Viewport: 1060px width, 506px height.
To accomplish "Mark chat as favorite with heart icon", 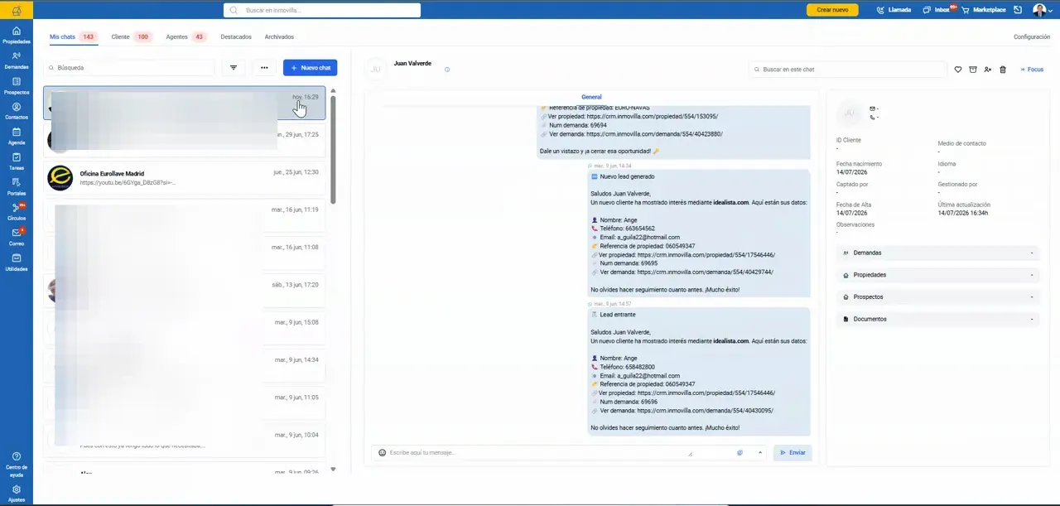I will pyautogui.click(x=958, y=70).
